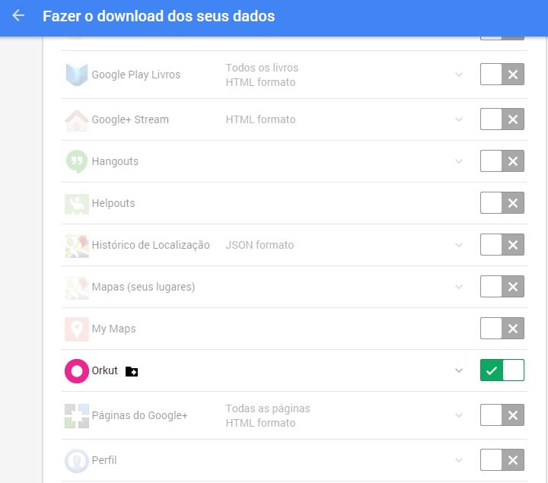
Task: Expand Histórico de Localização options chevron
Action: point(459,245)
